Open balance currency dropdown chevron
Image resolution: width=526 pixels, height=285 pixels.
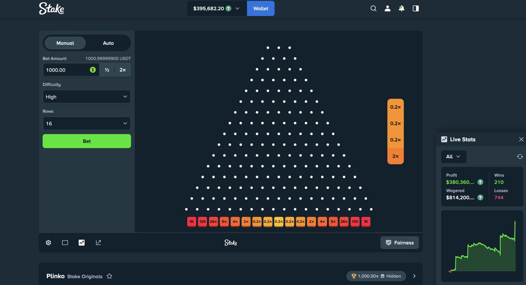[238, 8]
